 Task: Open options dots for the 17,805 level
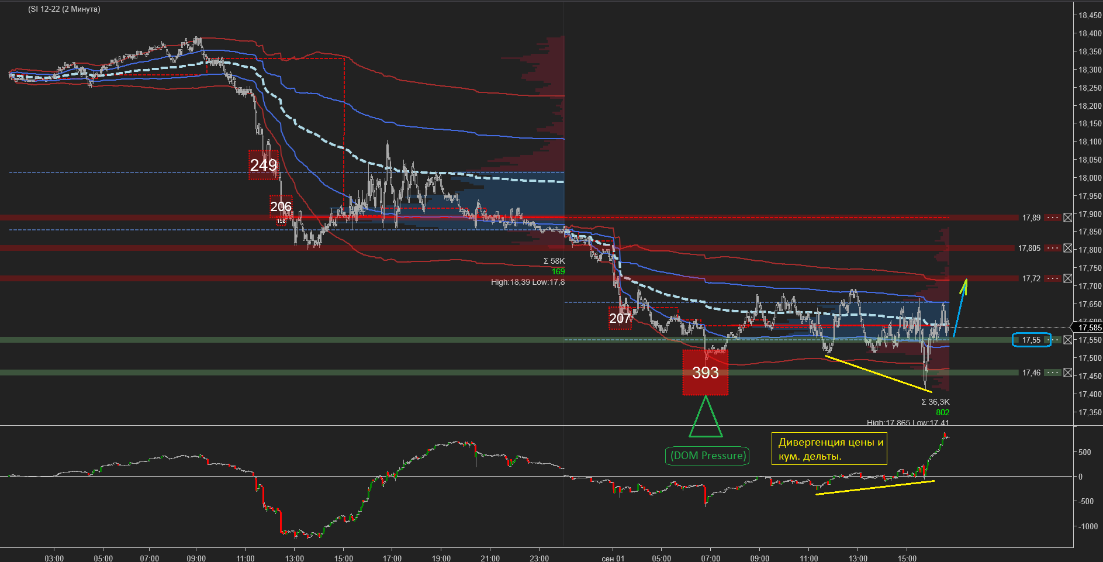click(1053, 248)
